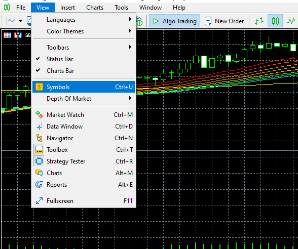298x249 pixels.
Task: Toggle the Toolbox panel
Action: (84, 150)
